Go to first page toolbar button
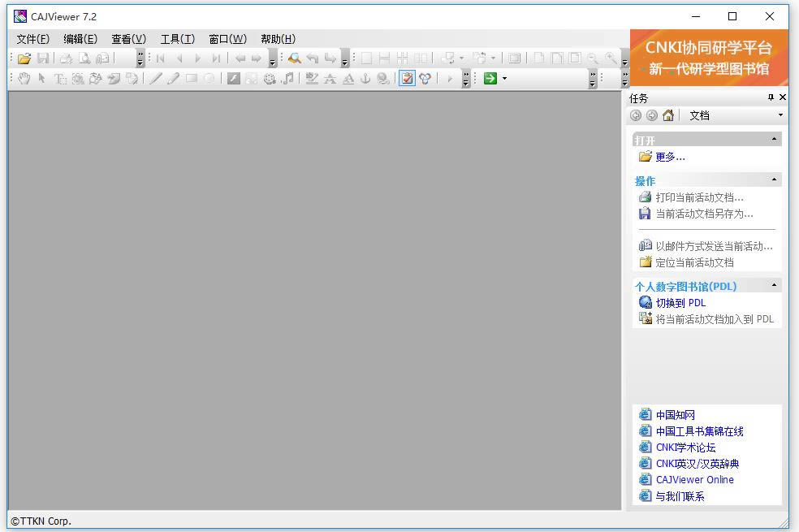 161,58
